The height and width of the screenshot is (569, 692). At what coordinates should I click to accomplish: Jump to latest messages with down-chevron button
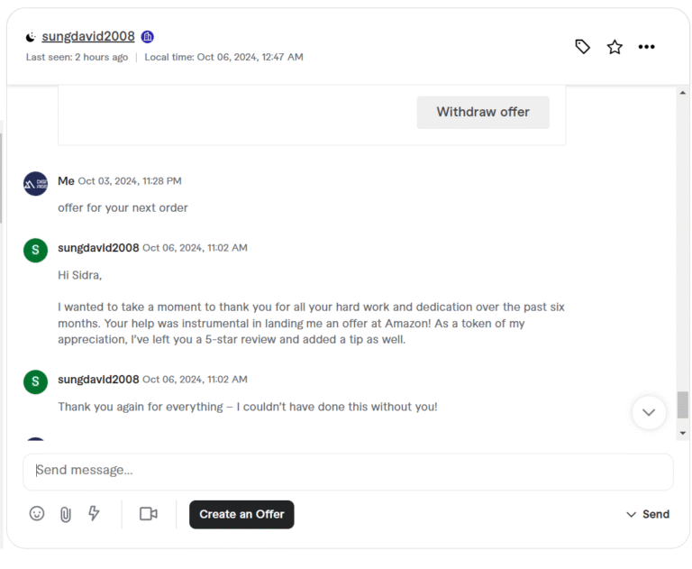tap(649, 412)
